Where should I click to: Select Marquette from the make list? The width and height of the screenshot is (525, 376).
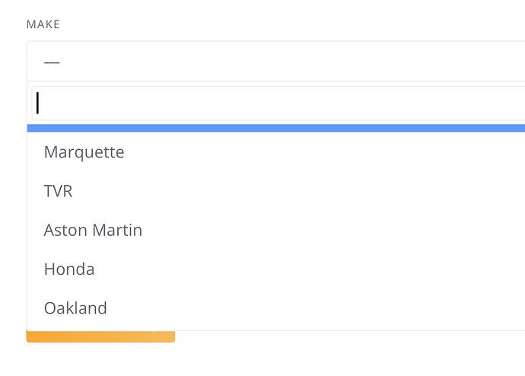coord(276,152)
